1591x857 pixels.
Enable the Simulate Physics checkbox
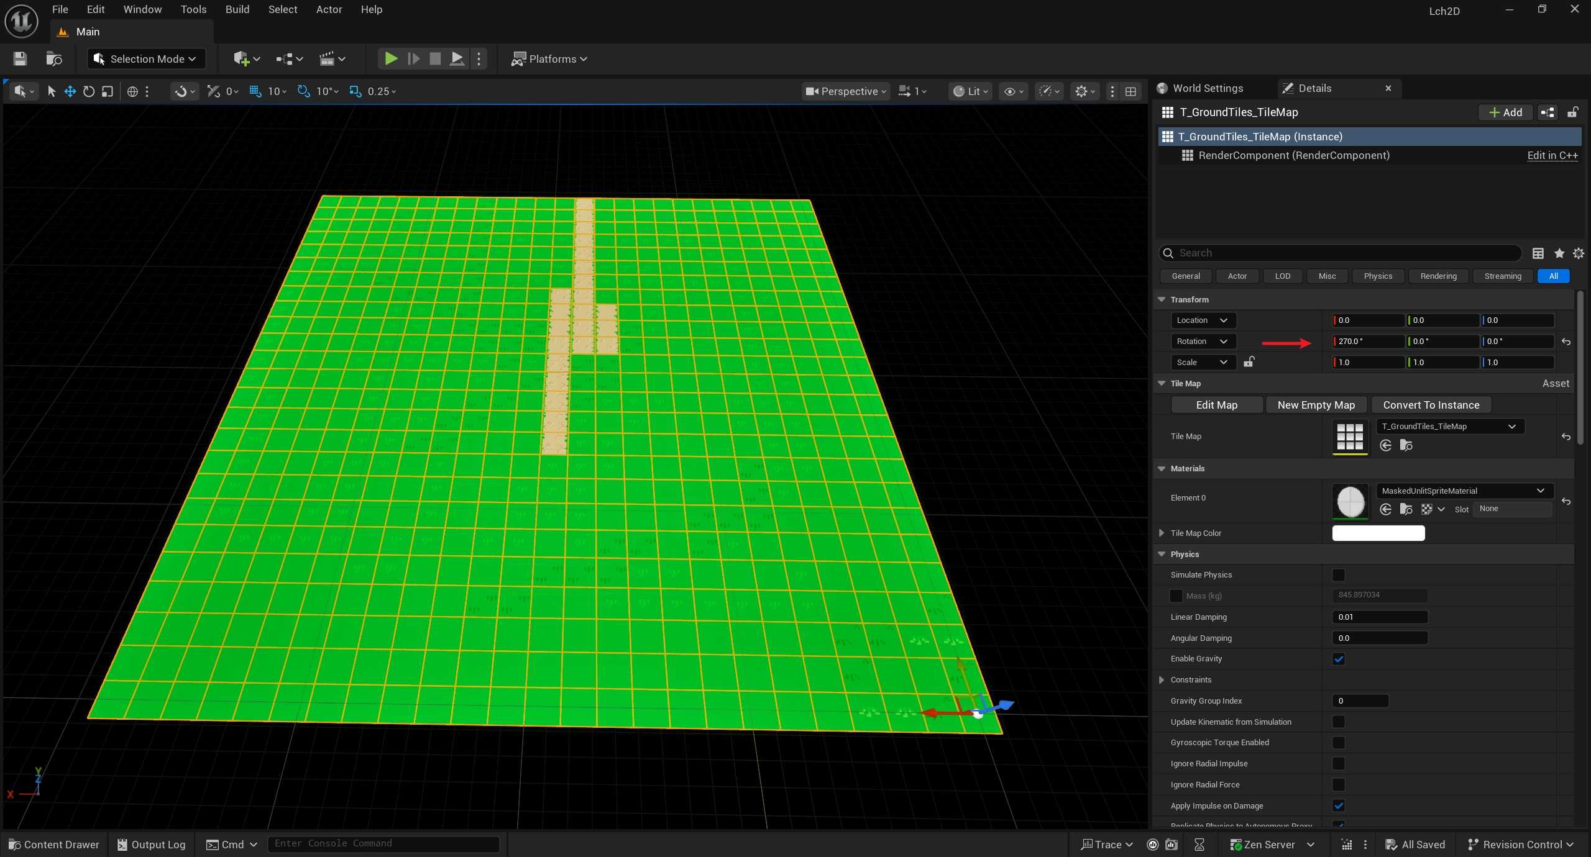(1339, 575)
